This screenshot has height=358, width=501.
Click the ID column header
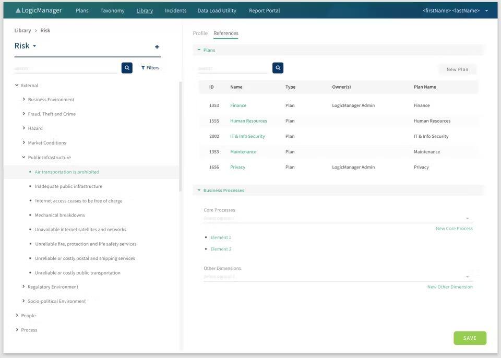coord(211,87)
